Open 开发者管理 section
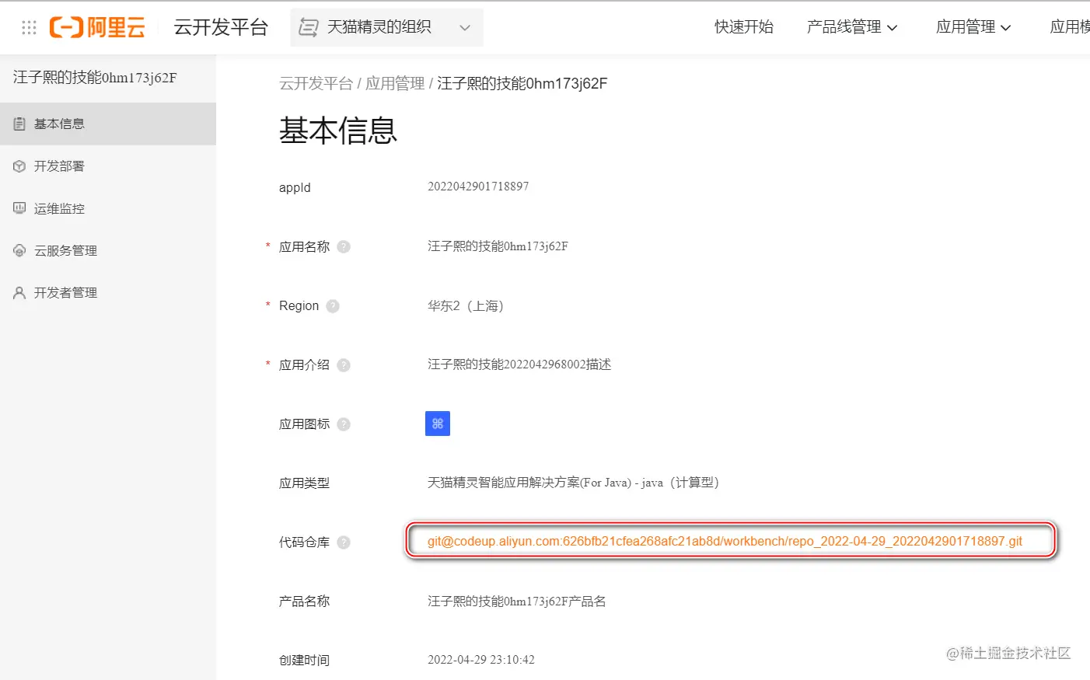The width and height of the screenshot is (1090, 680). [x=108, y=293]
